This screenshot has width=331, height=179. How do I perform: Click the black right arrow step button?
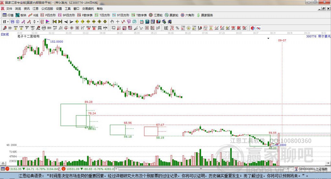click(71, 22)
